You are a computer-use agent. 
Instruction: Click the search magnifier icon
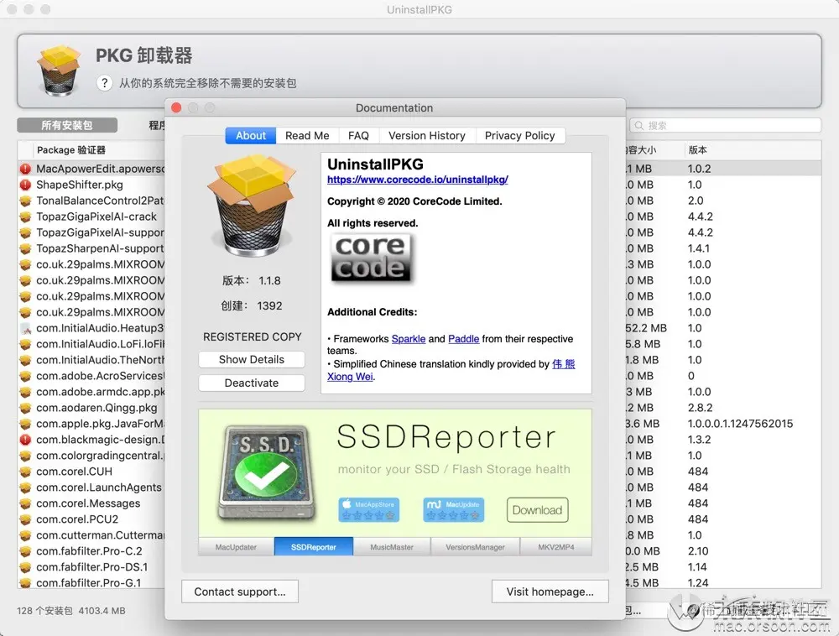pos(638,126)
